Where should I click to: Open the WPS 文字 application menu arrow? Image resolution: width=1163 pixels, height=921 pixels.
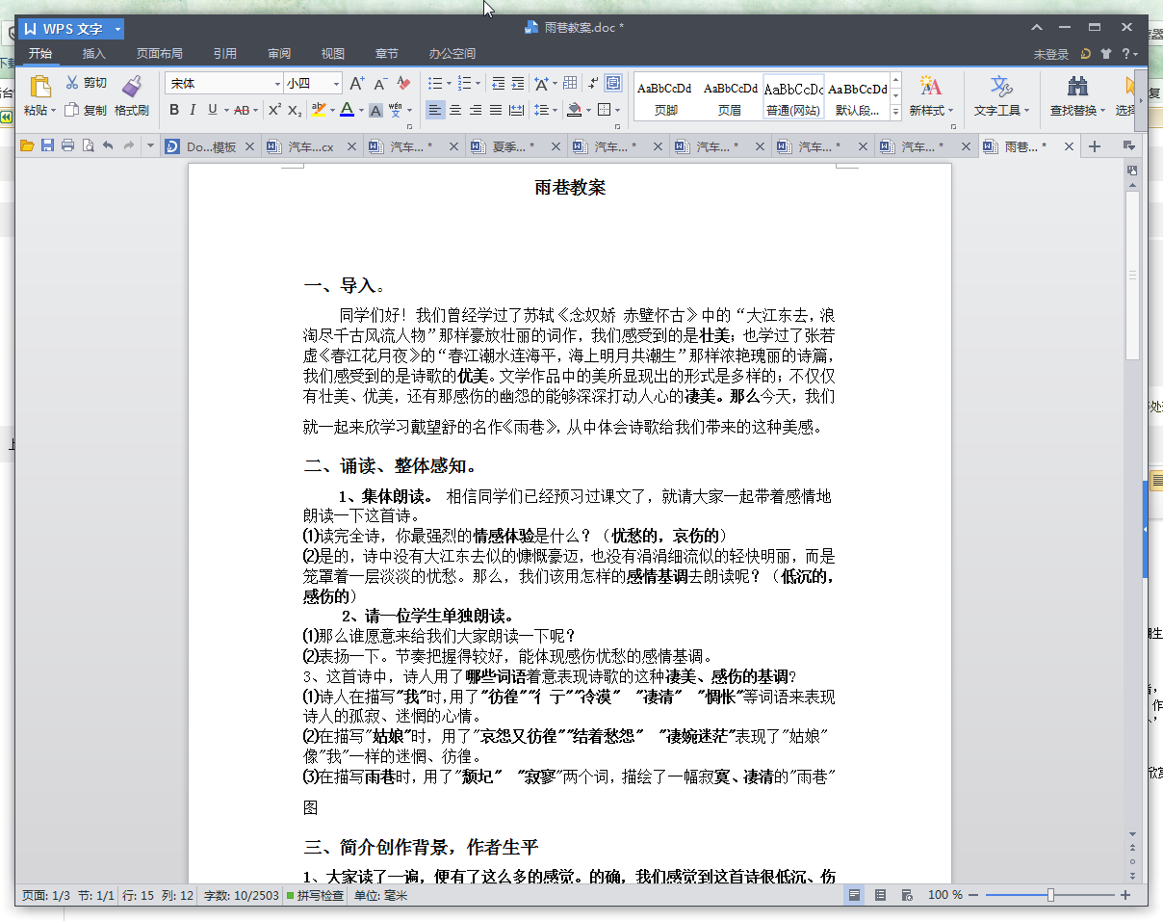(117, 29)
